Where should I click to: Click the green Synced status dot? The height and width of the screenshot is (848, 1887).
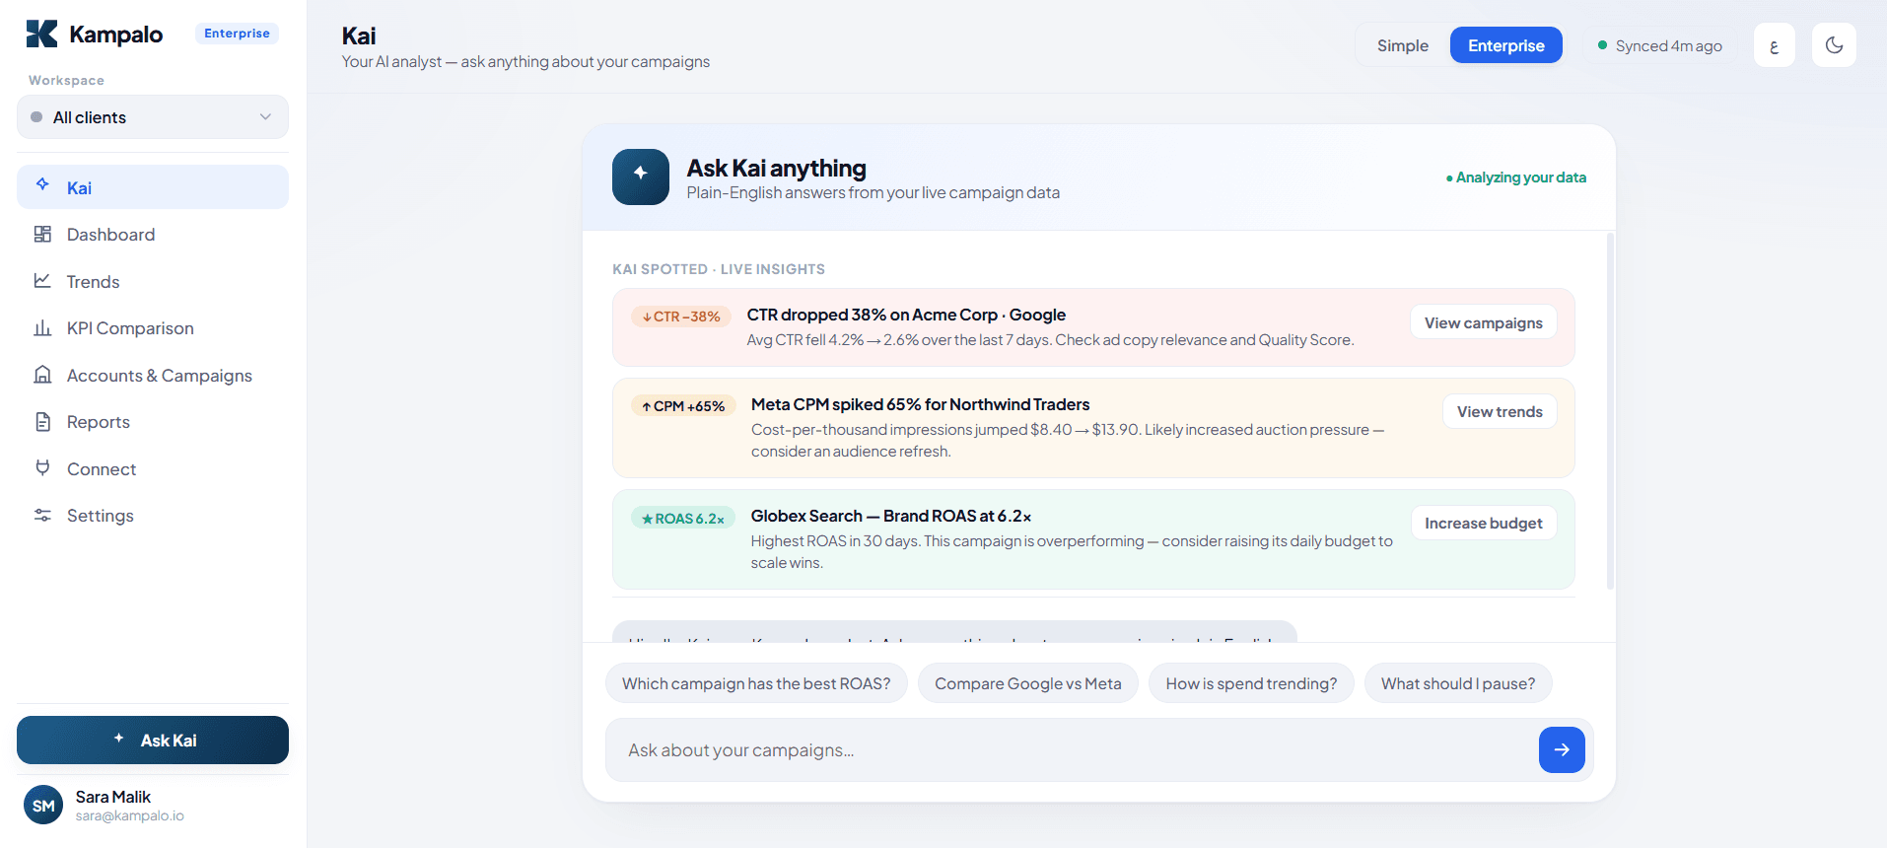pos(1603,45)
